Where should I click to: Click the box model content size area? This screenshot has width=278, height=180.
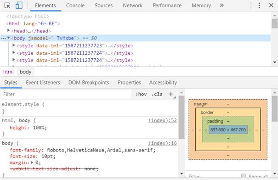[228, 129]
